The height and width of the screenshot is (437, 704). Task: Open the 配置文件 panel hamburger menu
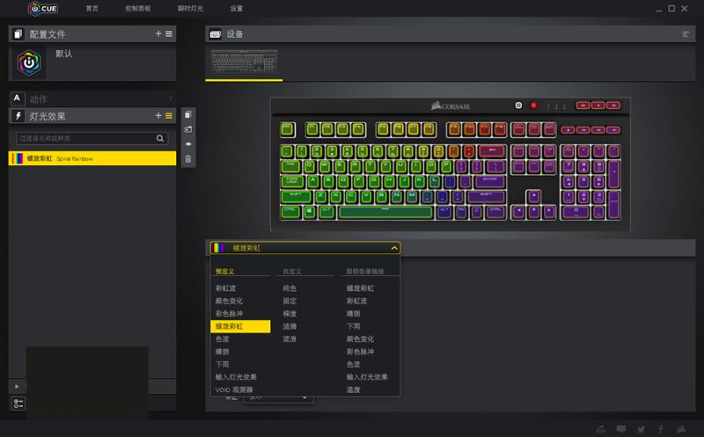169,33
